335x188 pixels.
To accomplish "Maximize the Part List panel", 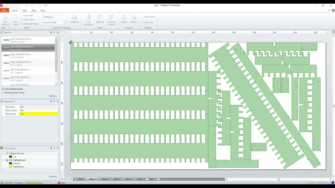I will coord(51,32).
